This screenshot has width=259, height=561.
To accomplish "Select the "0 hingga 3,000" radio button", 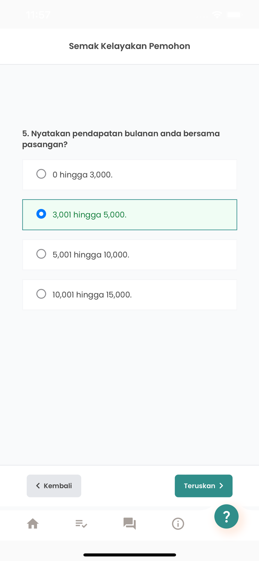I will point(41,174).
